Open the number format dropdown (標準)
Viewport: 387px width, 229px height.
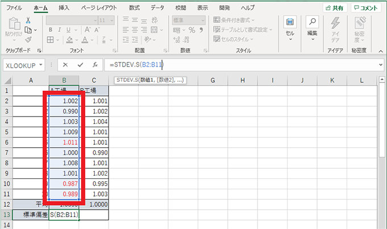point(189,20)
